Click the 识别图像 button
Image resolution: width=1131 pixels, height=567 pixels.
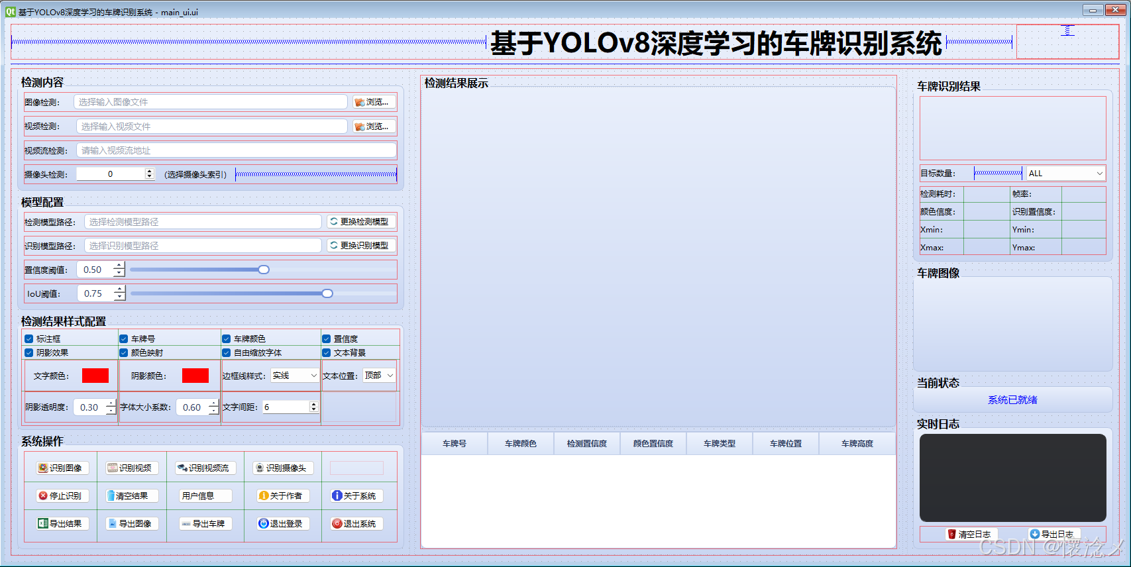(62, 468)
